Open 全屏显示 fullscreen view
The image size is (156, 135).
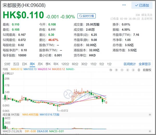(x=145, y=64)
